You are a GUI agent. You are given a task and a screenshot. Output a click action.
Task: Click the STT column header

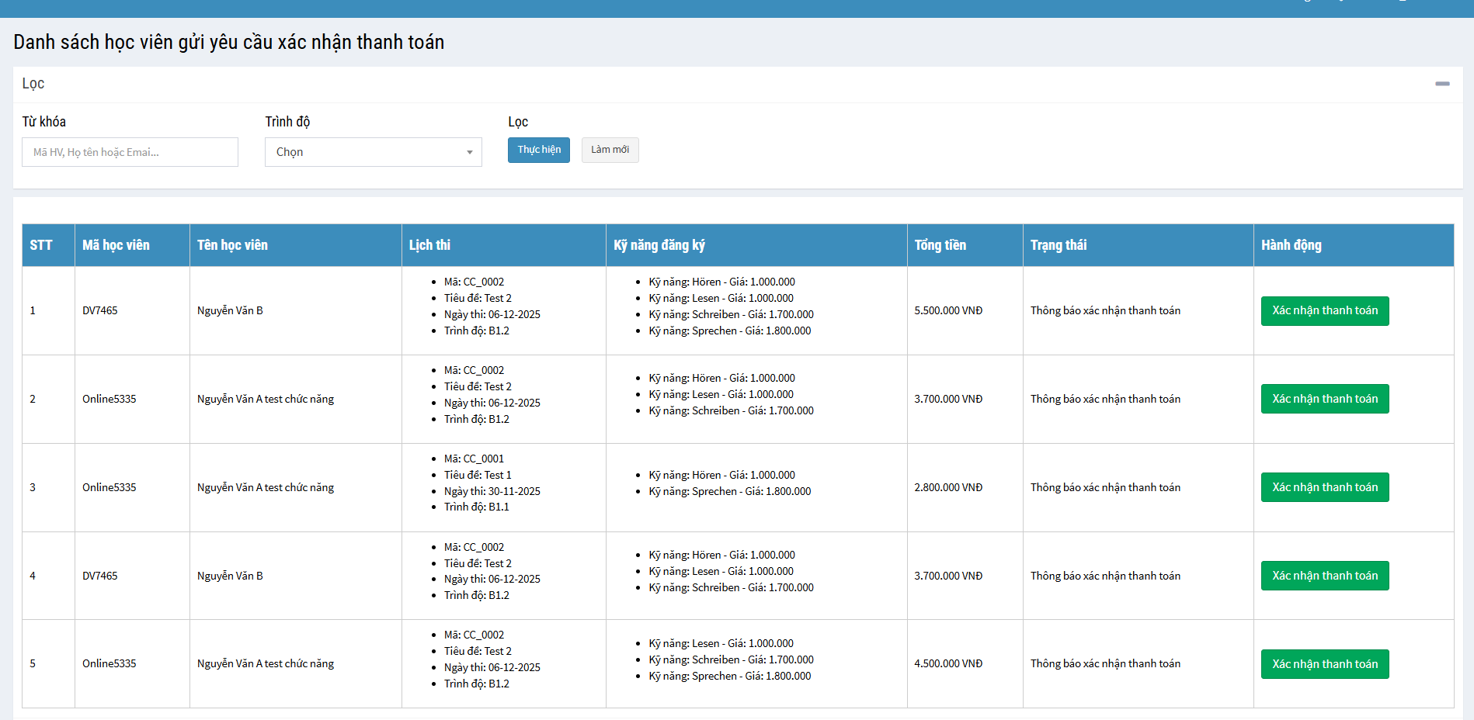tap(41, 245)
